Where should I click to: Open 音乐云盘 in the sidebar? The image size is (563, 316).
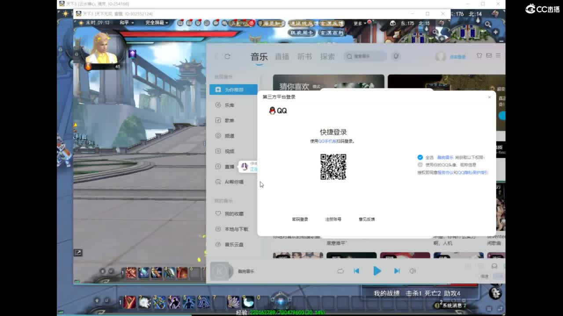234,244
